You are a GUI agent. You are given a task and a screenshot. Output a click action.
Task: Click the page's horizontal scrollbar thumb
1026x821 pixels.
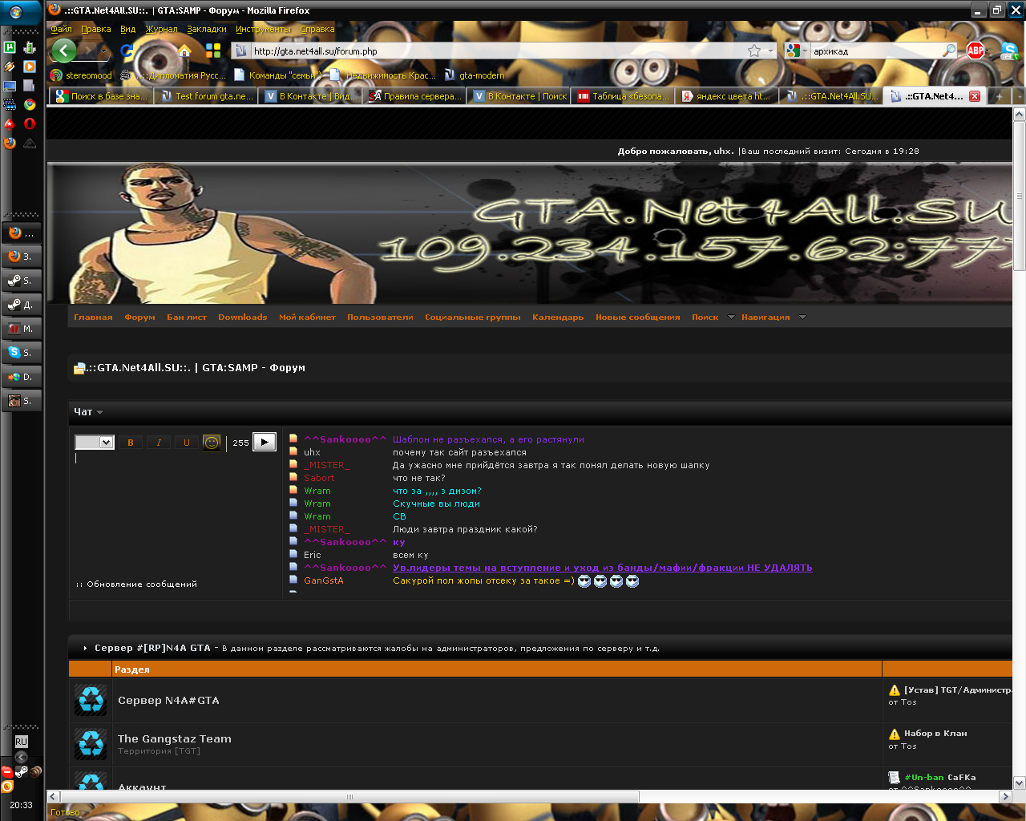(x=349, y=797)
